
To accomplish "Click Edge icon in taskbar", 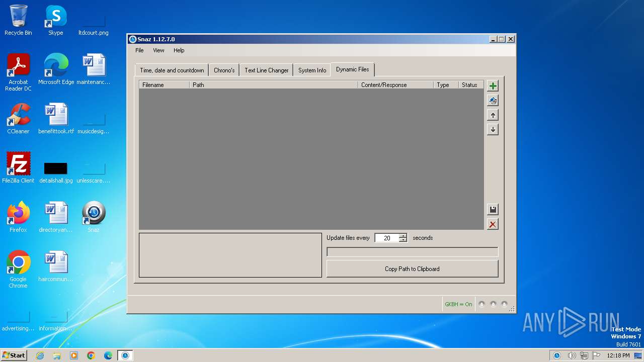I will coord(108,355).
